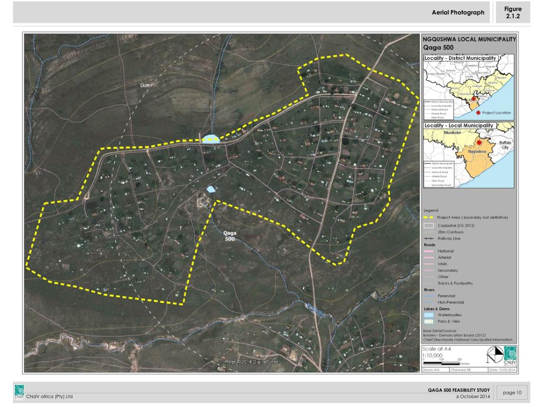Click the 'Pans & Vleis' legend label
The width and height of the screenshot is (541, 406).
[x=449, y=321]
